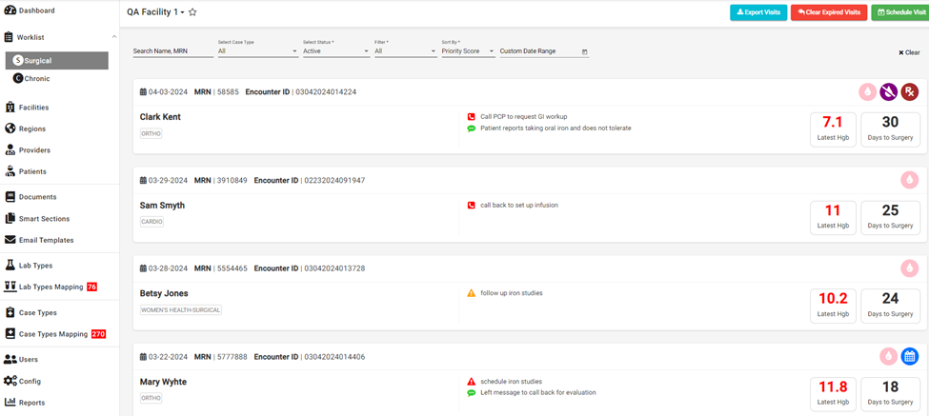The width and height of the screenshot is (929, 416).
Task: Click the Search Name, MRN field
Action: [172, 51]
